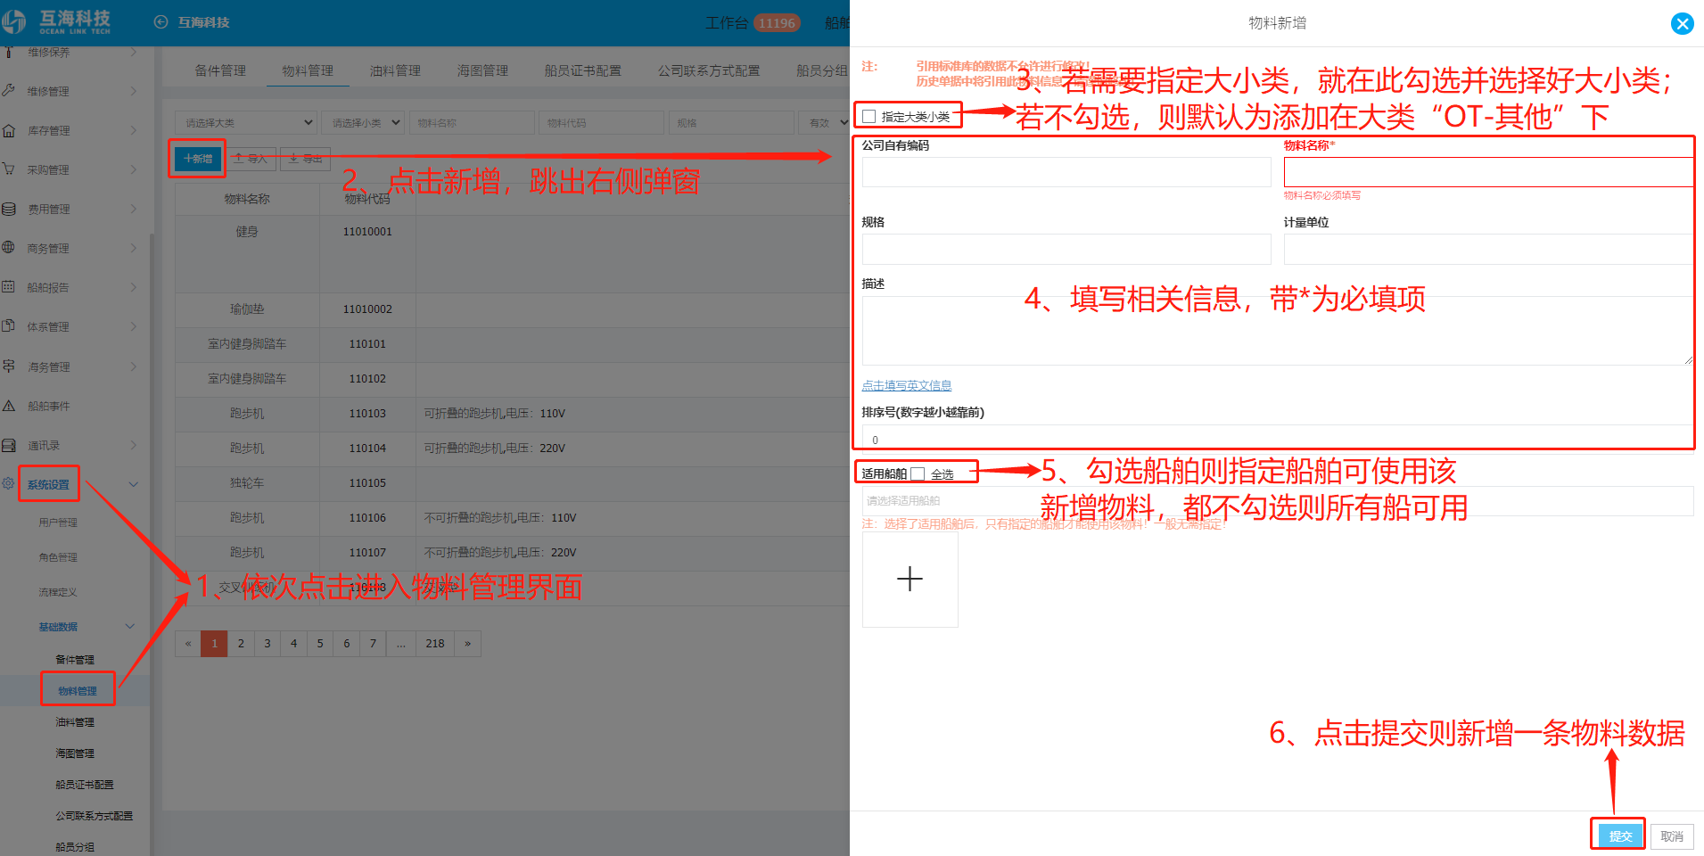Click the 新增 add button
The width and height of the screenshot is (1704, 856).
point(197,159)
